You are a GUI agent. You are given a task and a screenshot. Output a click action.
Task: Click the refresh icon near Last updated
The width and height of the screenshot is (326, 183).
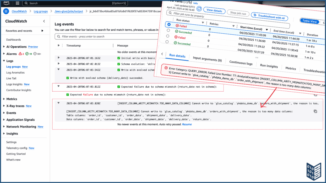pyautogui.click(x=199, y=9)
